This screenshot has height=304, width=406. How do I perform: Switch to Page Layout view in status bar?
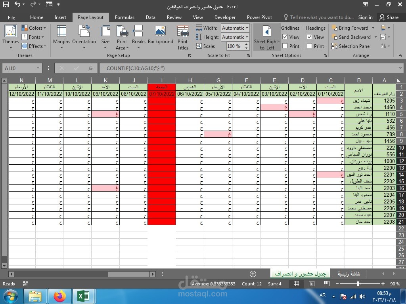click(x=312, y=284)
